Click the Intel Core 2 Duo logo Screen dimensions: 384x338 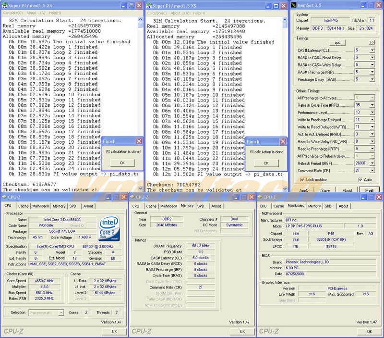[x=109, y=228]
